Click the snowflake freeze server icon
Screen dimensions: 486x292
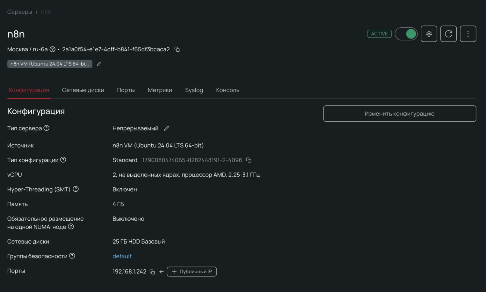pyautogui.click(x=429, y=34)
